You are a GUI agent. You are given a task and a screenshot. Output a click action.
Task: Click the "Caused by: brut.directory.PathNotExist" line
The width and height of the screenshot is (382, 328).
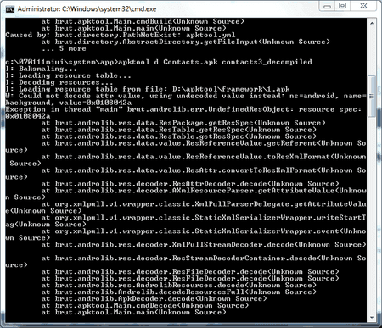pyautogui.click(x=121, y=35)
